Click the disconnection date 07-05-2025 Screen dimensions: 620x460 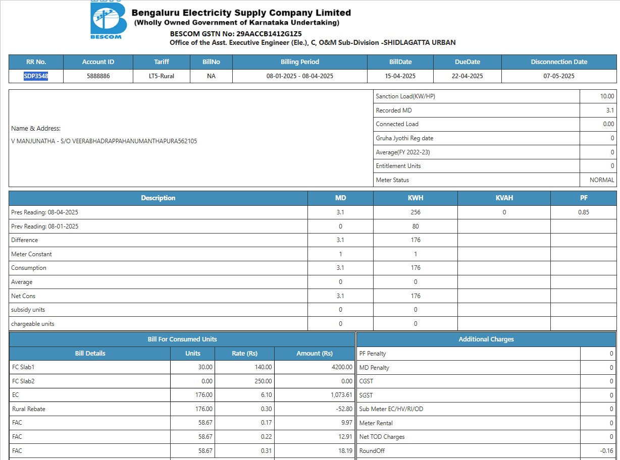click(559, 76)
